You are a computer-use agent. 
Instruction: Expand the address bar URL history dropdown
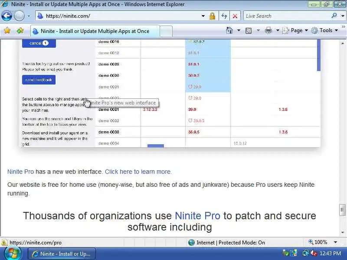[x=203, y=16]
